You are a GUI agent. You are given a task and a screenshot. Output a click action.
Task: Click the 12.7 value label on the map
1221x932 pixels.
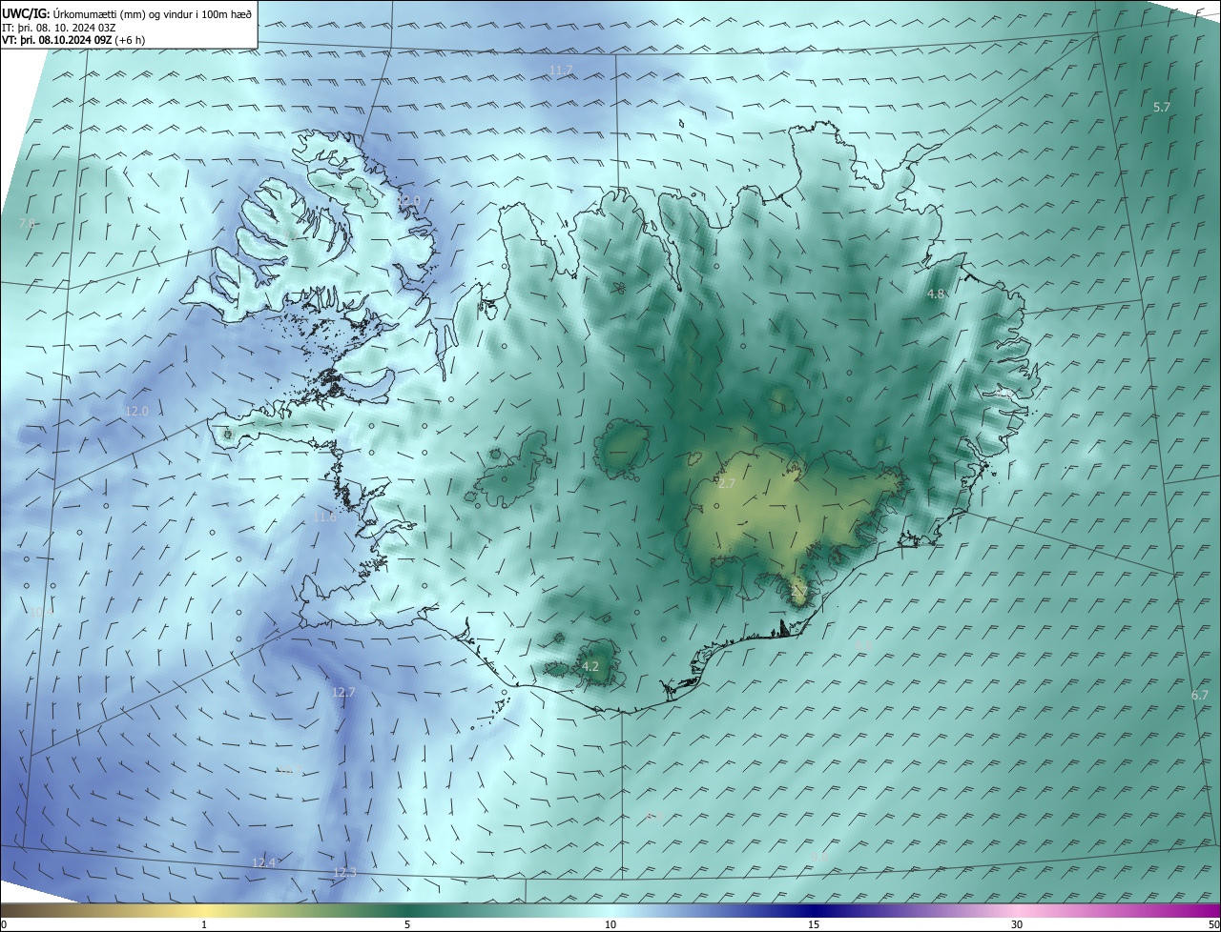click(343, 693)
